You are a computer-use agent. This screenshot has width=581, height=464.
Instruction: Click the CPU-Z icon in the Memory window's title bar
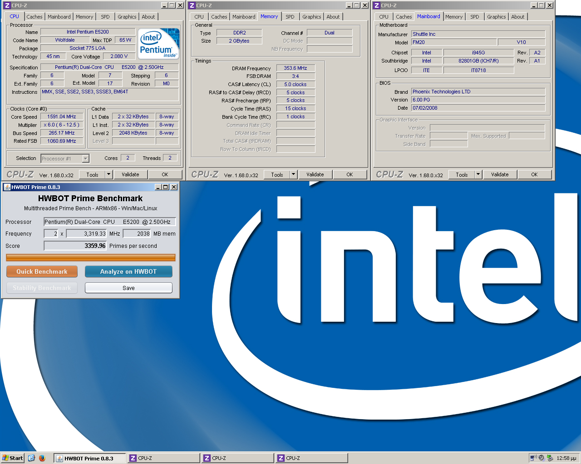pos(192,5)
